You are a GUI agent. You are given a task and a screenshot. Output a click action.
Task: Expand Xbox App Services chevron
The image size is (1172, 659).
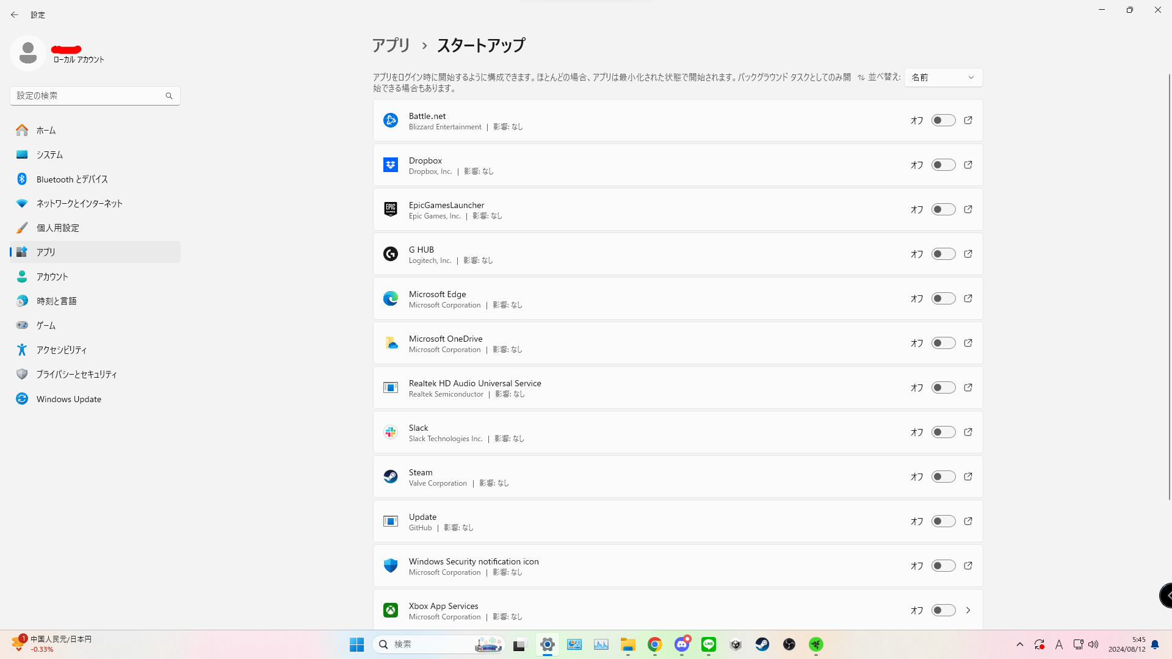coord(968,610)
